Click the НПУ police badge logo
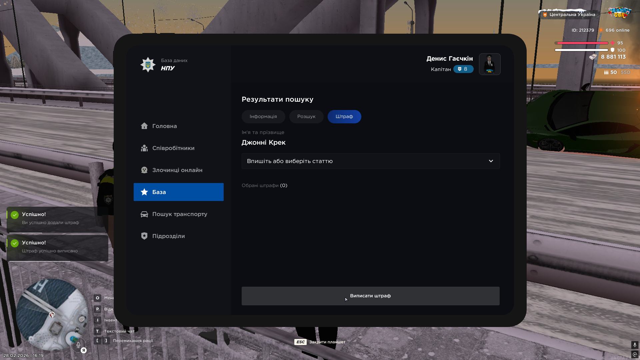 click(x=148, y=64)
